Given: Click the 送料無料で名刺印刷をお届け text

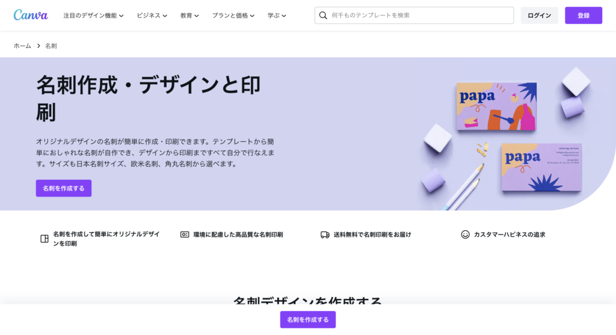Looking at the screenshot, I should pyautogui.click(x=372, y=235).
